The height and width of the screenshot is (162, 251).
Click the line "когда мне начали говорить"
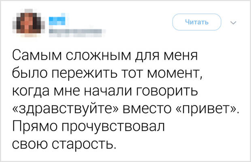[x=105, y=91]
